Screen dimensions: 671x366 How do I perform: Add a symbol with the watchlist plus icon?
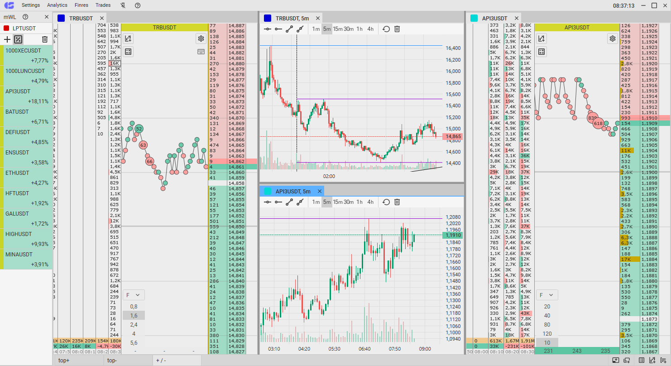coord(7,39)
